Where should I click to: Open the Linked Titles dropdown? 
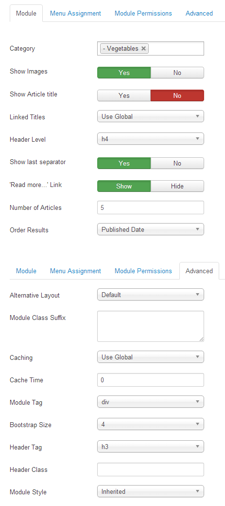[x=151, y=116]
